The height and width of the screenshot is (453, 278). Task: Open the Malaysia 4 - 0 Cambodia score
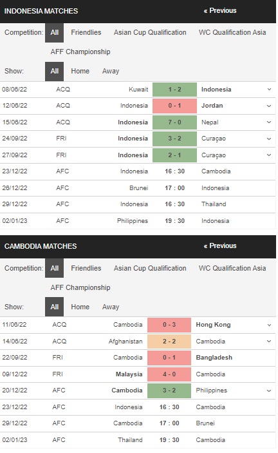[169, 374]
